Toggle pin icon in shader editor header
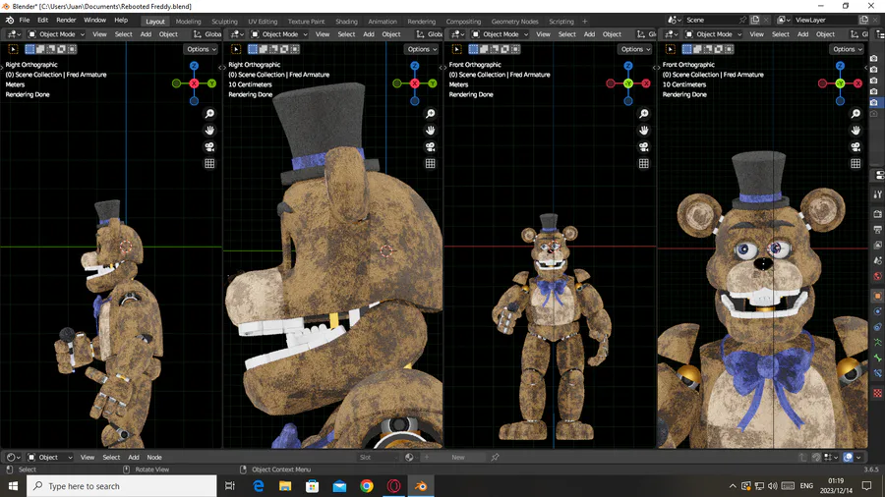The height and width of the screenshot is (497, 885). (495, 457)
